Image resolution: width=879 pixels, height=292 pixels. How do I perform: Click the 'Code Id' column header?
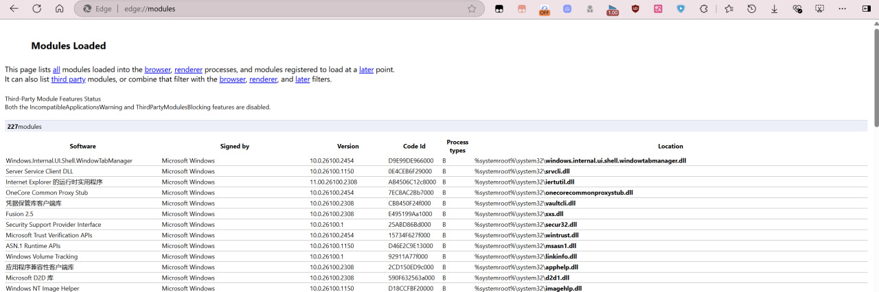pos(414,146)
